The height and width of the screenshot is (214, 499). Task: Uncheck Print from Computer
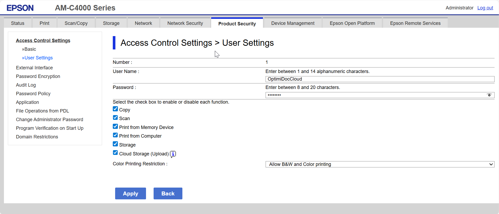(x=115, y=135)
